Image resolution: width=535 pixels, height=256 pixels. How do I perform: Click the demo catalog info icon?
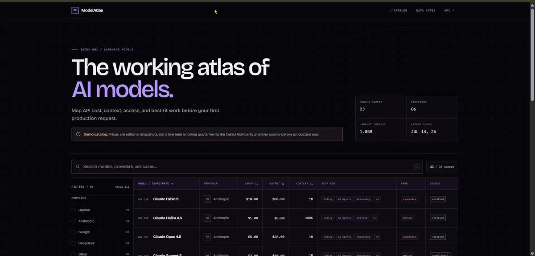78,134
